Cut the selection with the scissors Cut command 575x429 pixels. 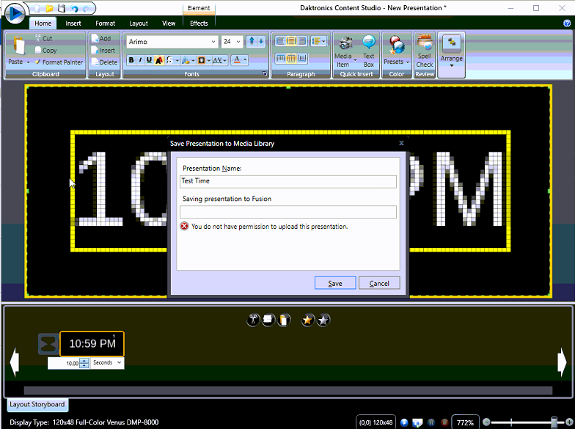click(43, 38)
